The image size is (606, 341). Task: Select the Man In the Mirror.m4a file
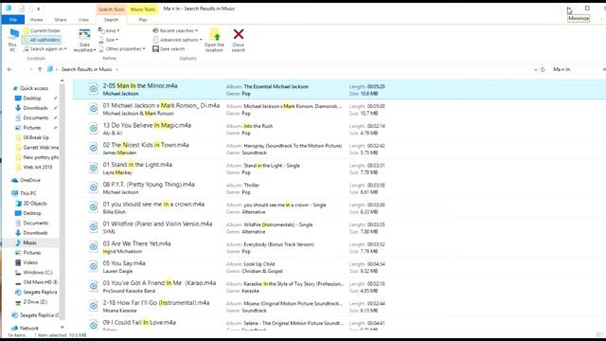coord(339,89)
